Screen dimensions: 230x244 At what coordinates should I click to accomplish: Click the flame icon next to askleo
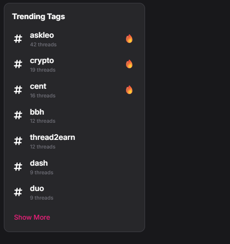pos(129,39)
